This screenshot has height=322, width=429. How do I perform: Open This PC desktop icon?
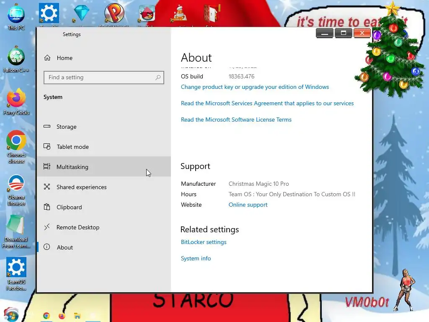[x=16, y=16]
